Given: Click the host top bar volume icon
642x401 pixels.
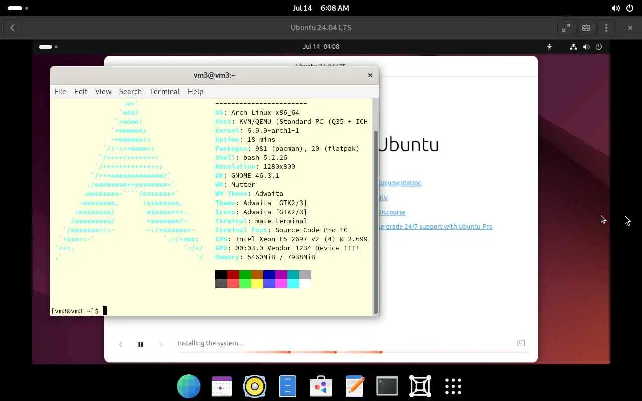Looking at the screenshot, I should coord(615,8).
